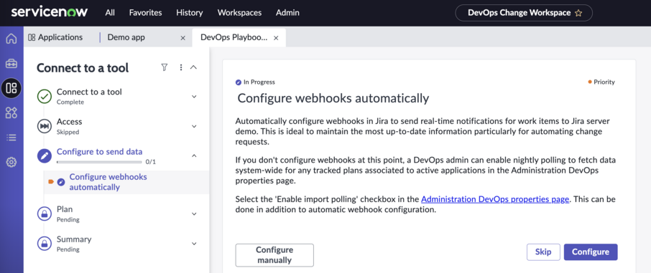This screenshot has height=273, width=651.
Task: Open Administration DevOps properties page link
Action: tap(495, 199)
